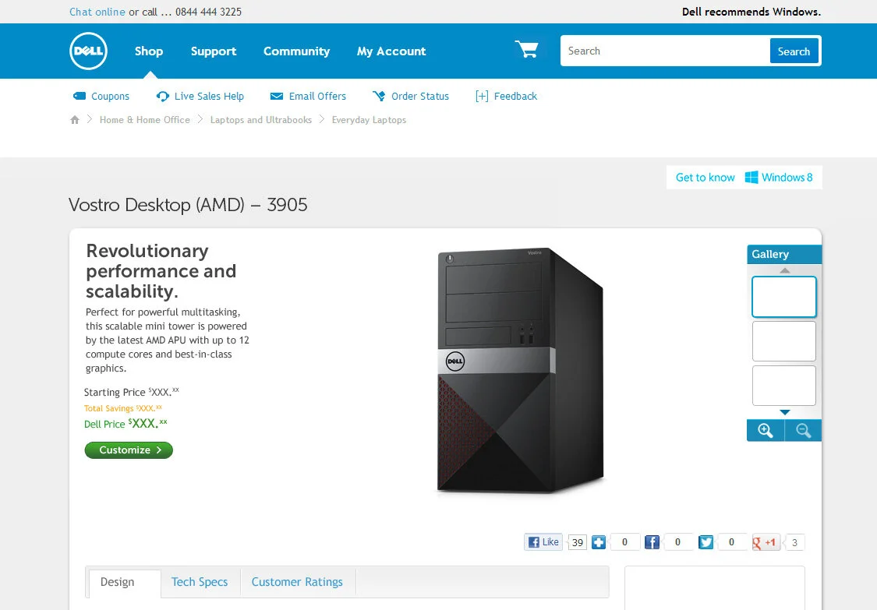The width and height of the screenshot is (877, 610).
Task: Zoom out on product image
Action: click(x=803, y=431)
